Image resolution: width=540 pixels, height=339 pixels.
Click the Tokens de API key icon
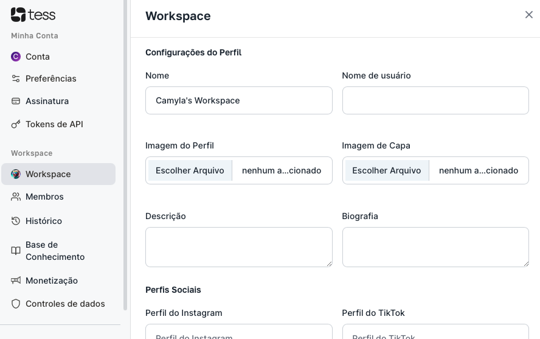pyautogui.click(x=15, y=124)
